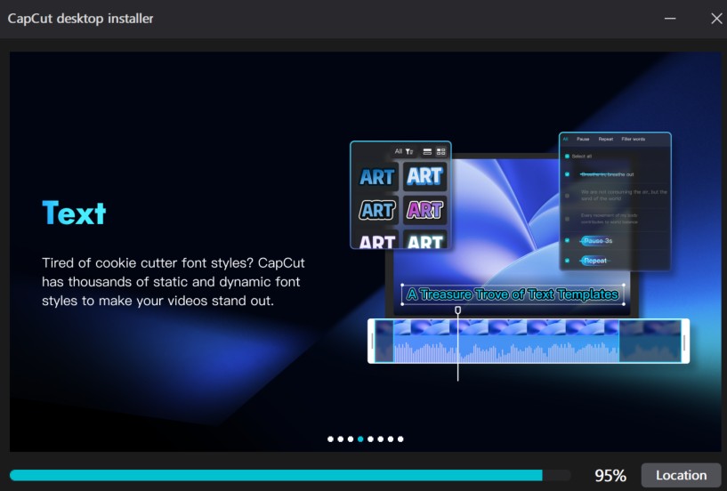727x491 pixels.
Task: Click the "Tired of cookie cutter font styles?" paragraph
Action: coord(174,282)
